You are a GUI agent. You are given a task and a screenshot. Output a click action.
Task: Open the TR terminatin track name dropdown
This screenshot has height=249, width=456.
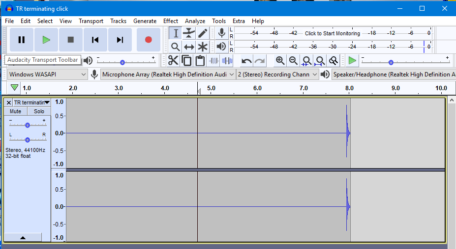[x=32, y=102]
